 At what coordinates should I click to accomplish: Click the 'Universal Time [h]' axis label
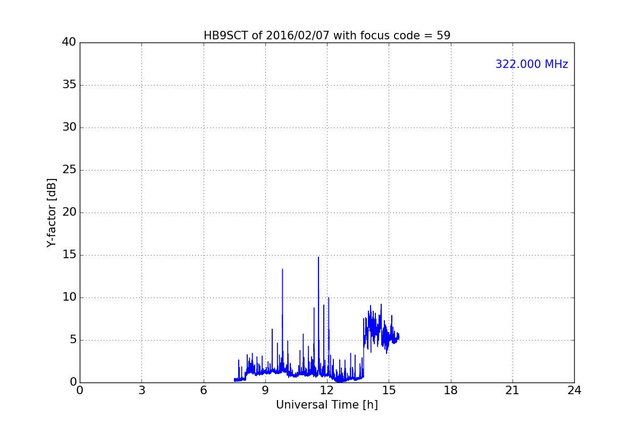tap(327, 405)
